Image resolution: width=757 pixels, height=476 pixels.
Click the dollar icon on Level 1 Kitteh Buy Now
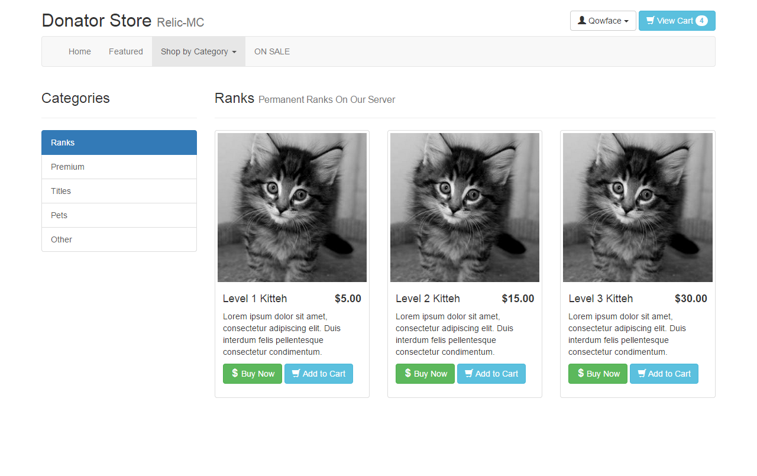pyautogui.click(x=235, y=373)
